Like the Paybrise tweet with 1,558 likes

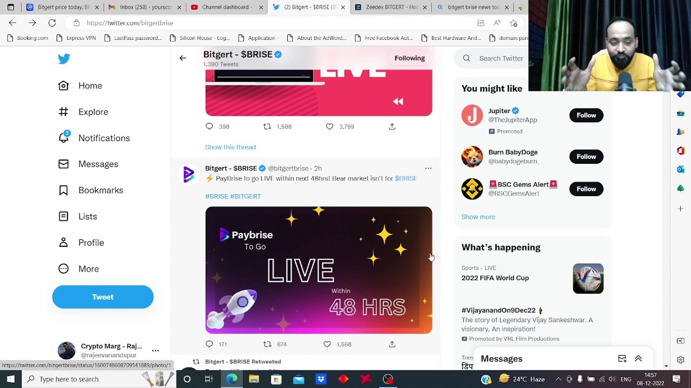(327, 344)
